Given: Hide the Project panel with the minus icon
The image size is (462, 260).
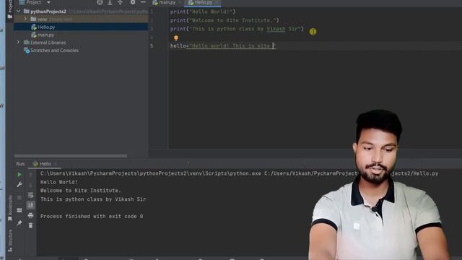Looking at the screenshot, I should (143, 2).
